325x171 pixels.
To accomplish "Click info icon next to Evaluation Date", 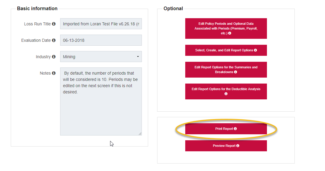I will (54, 40).
